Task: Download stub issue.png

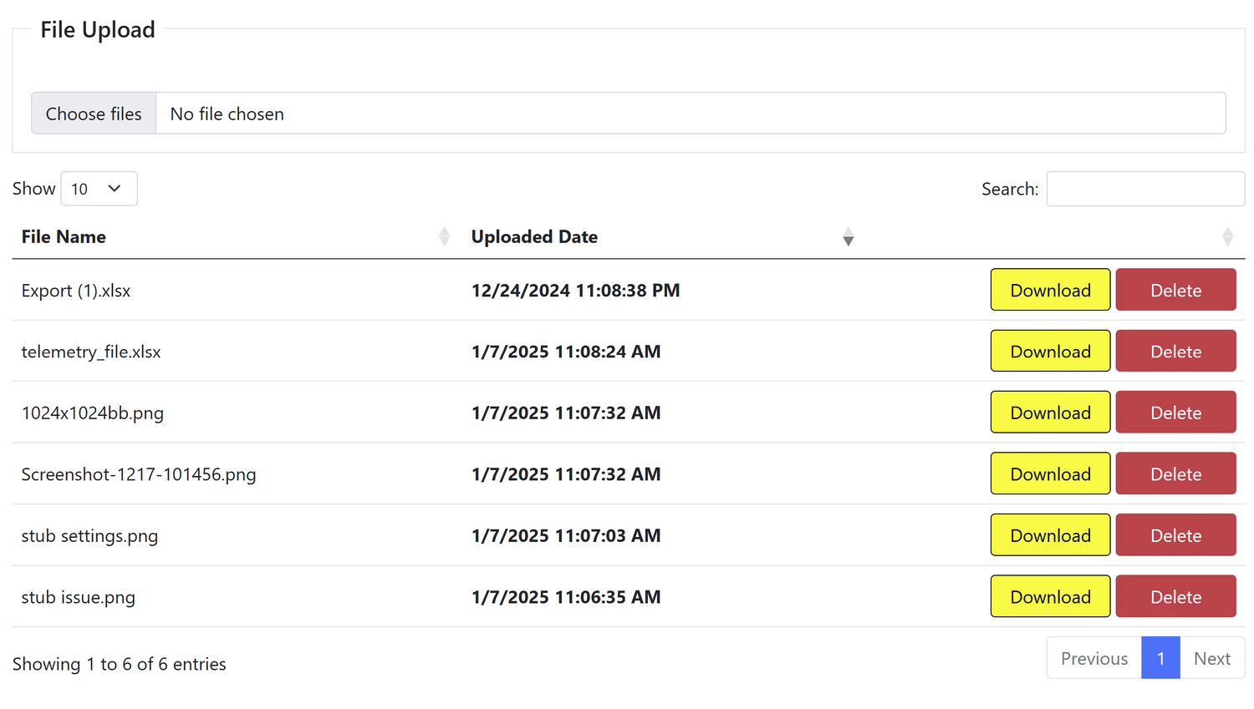Action: (x=1050, y=596)
